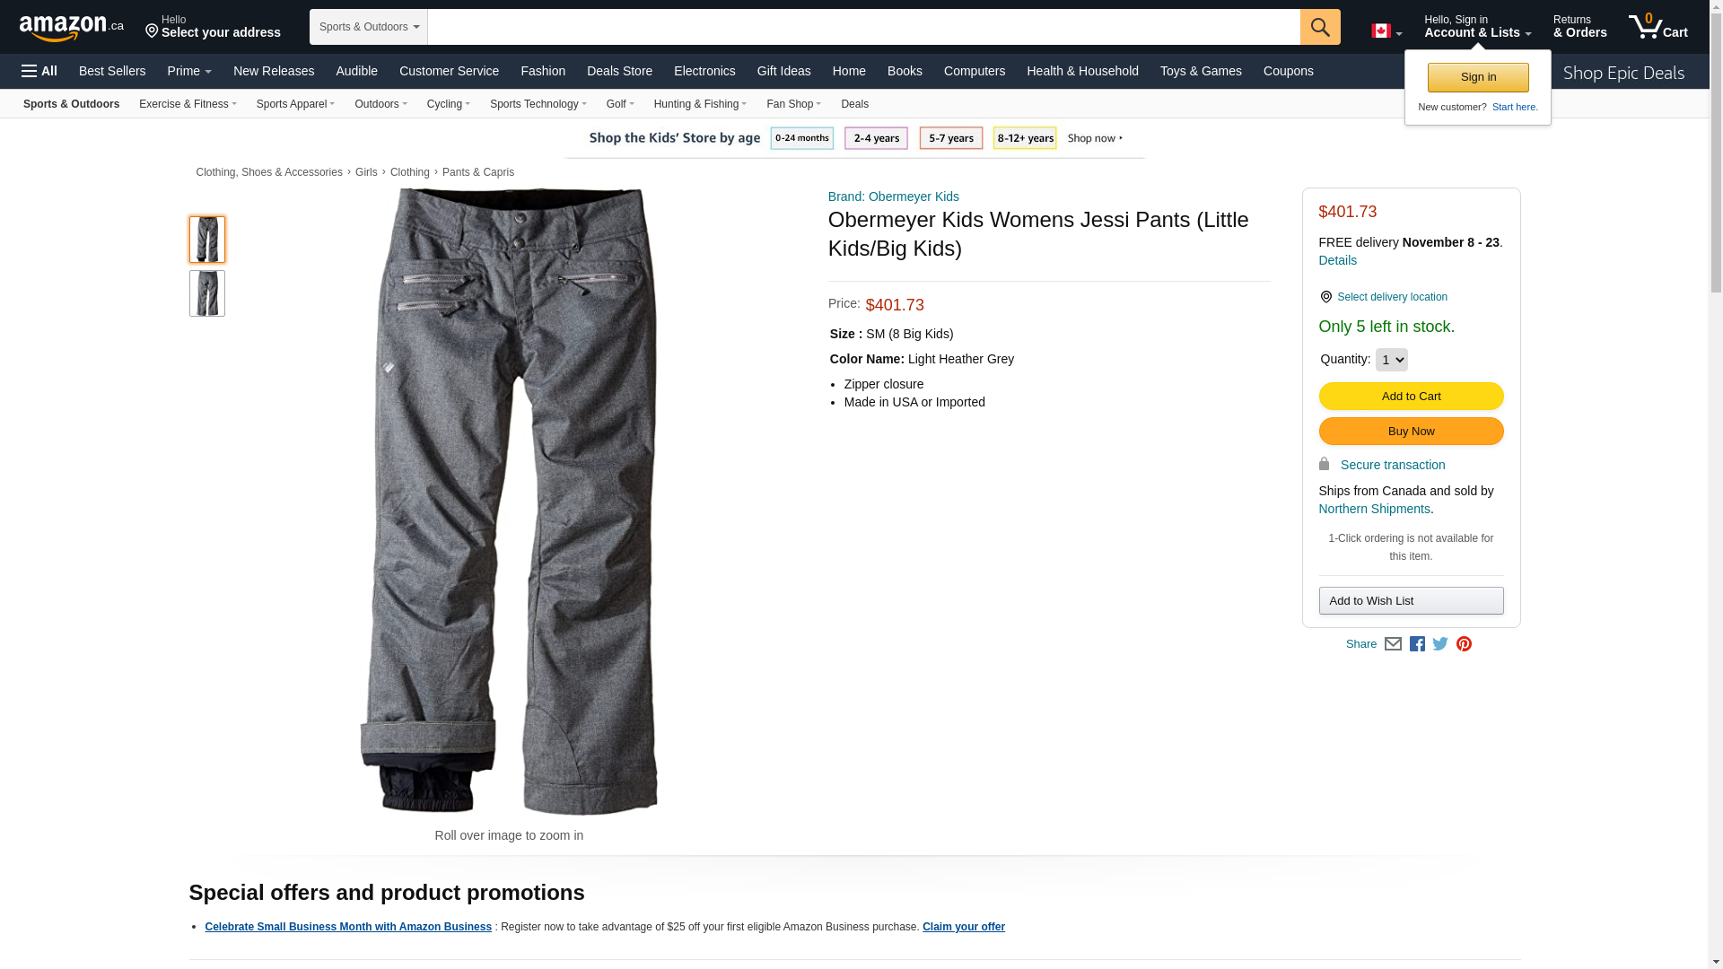The height and width of the screenshot is (969, 1723).
Task: Open the Quantity dropdown
Action: (1391, 360)
